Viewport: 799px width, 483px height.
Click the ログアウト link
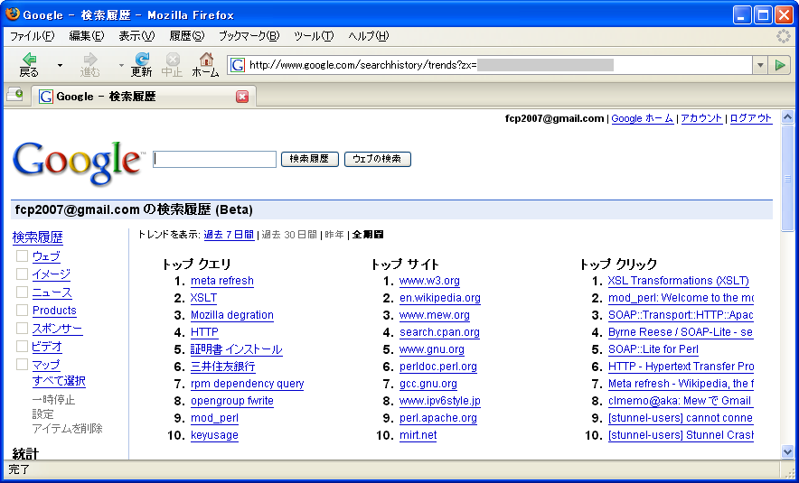coord(751,118)
